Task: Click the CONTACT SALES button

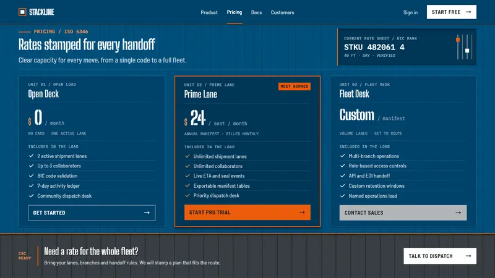Action: coord(403,213)
